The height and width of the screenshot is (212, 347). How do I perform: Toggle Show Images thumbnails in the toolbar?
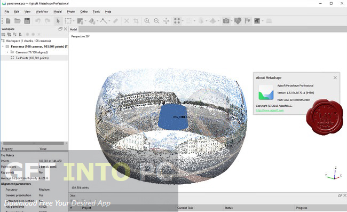[x=257, y=21]
